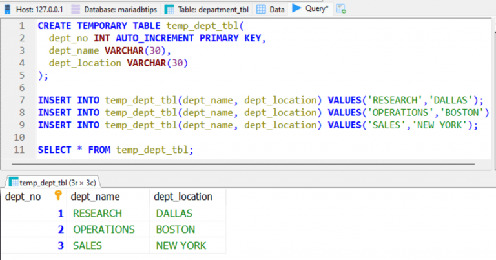496x260 pixels.
Task: Select the NEW YORK cell
Action: 187,245
